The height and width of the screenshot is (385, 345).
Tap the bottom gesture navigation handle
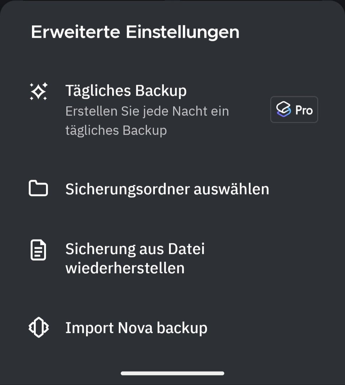pos(172,373)
